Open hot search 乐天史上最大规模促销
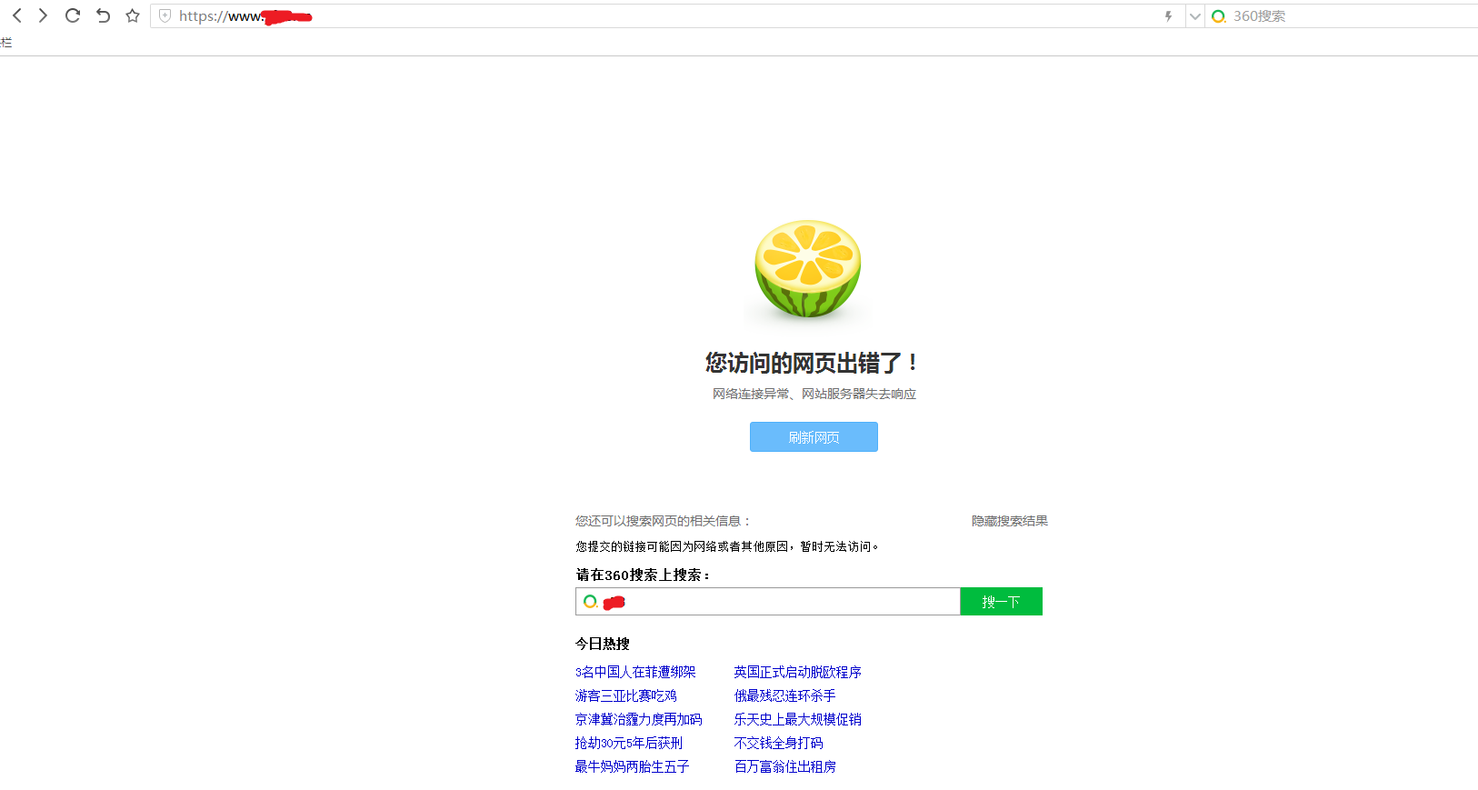 pyautogui.click(x=798, y=719)
